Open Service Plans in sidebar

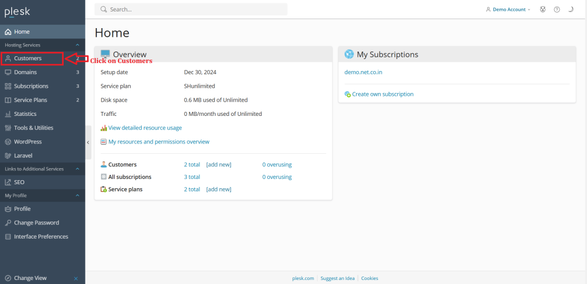pos(42,100)
